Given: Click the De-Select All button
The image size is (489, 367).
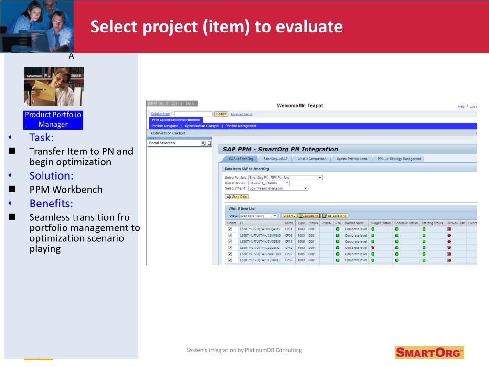Looking at the screenshot, I should click(334, 216).
